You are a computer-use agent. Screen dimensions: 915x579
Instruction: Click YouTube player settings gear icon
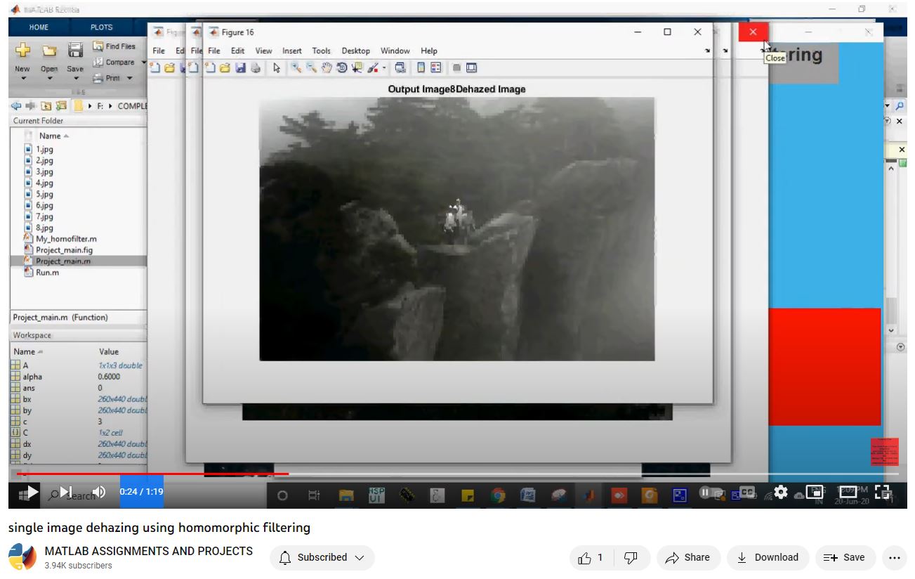[781, 492]
